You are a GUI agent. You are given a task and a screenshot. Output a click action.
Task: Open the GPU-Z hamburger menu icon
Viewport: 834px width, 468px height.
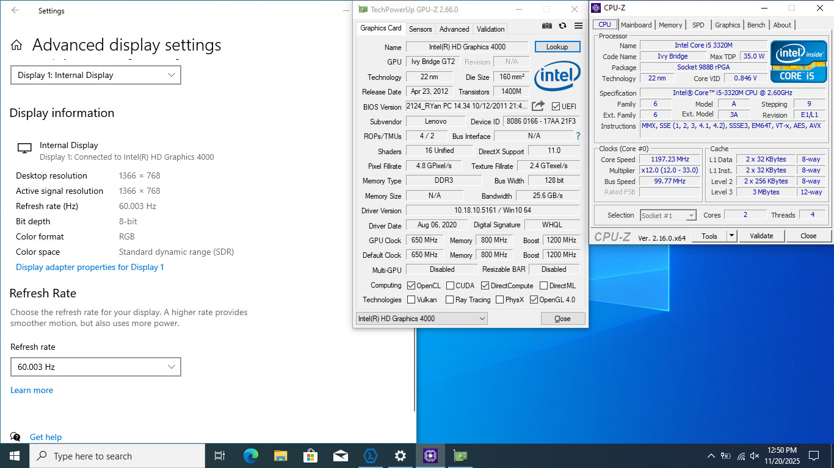coord(578,26)
